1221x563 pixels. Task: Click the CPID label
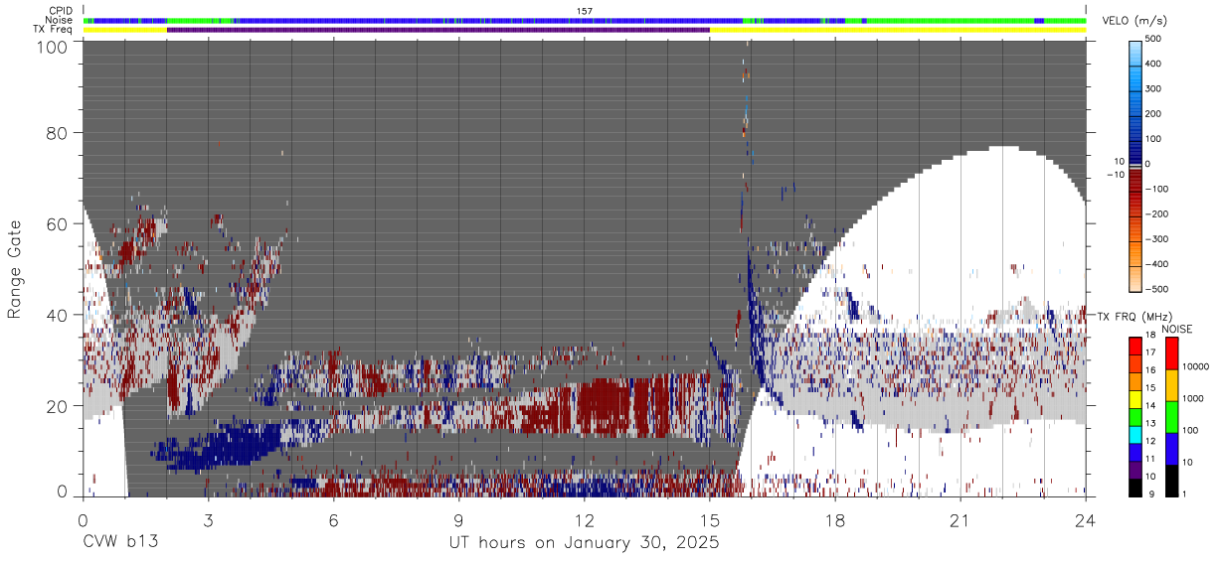(60, 10)
